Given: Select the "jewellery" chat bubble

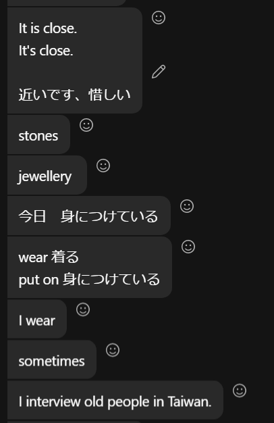Looking at the screenshot, I should pyautogui.click(x=47, y=176).
